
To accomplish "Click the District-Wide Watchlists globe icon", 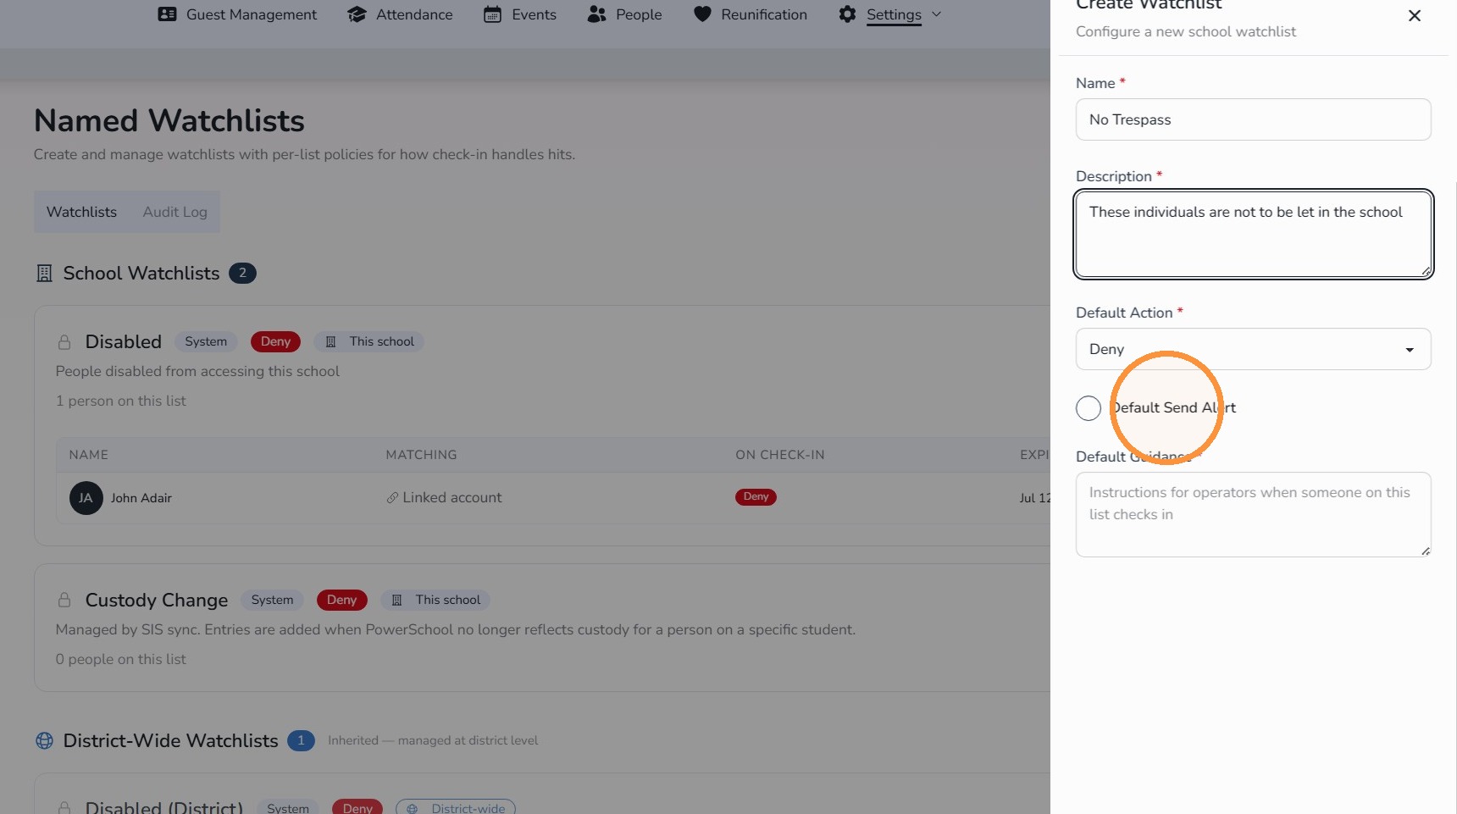I will pos(44,741).
